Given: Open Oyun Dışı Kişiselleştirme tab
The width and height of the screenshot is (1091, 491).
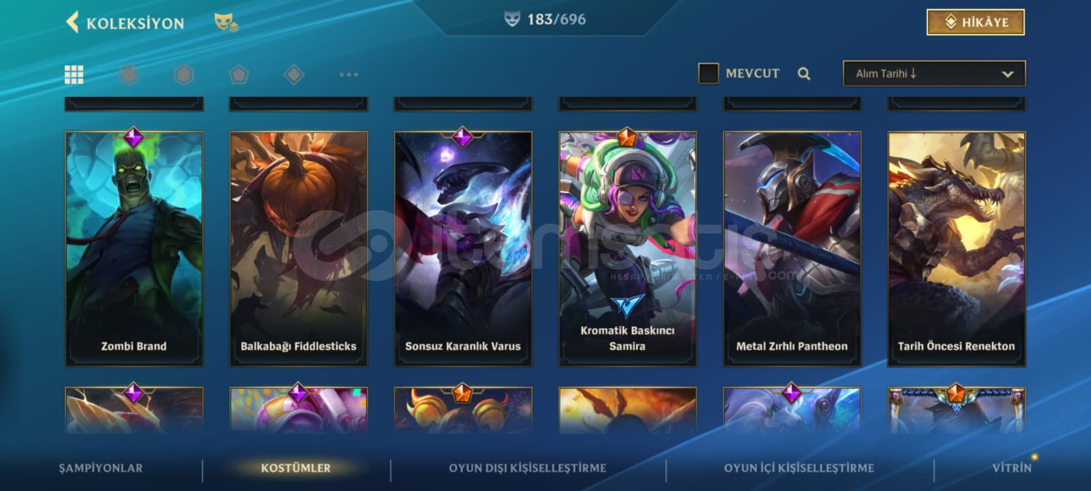Looking at the screenshot, I should click(527, 468).
